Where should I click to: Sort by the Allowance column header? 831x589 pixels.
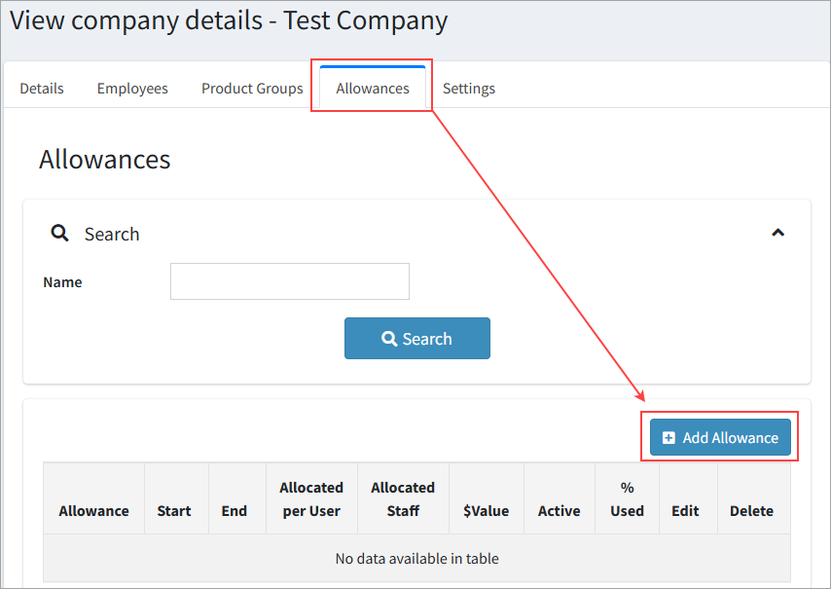point(93,498)
